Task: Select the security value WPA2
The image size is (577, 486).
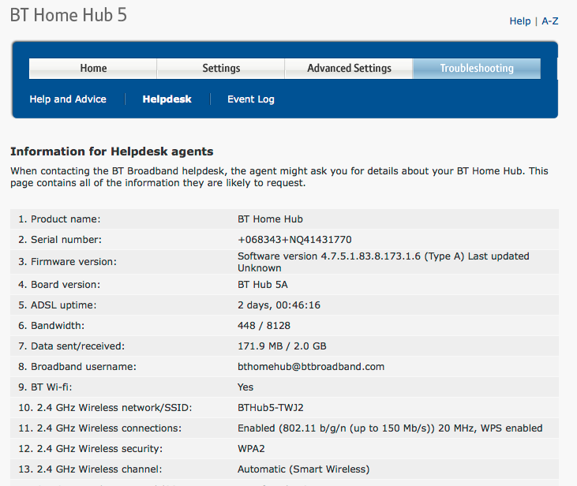Action: 251,449
